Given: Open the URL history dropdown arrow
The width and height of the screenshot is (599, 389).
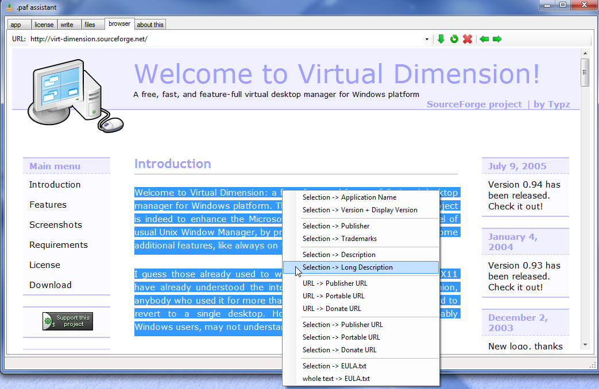Looking at the screenshot, I should tap(427, 40).
